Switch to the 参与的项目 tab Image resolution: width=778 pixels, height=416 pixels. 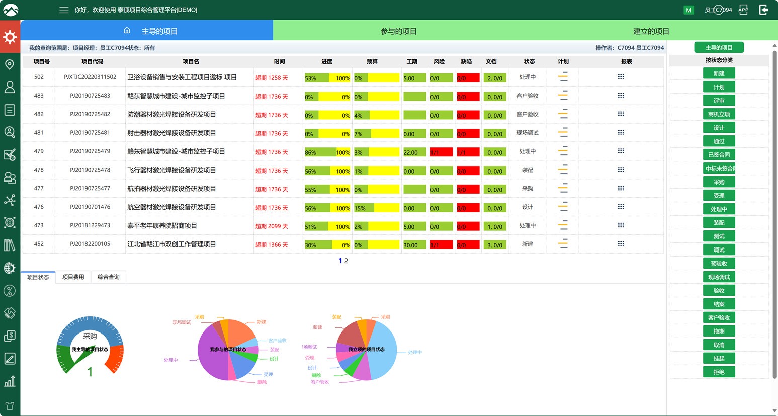click(x=399, y=30)
